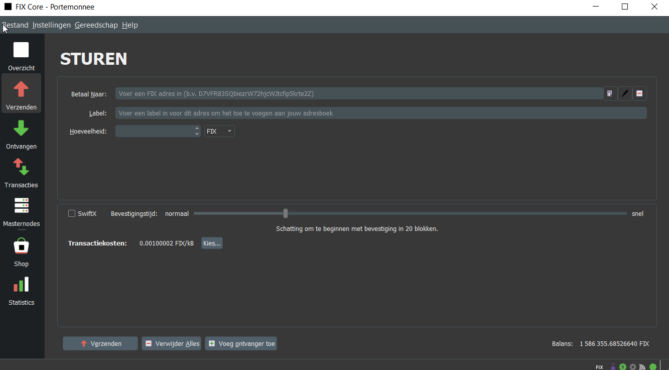The width and height of the screenshot is (669, 370).
Task: Show the Masternodes panel
Action: pyautogui.click(x=21, y=211)
